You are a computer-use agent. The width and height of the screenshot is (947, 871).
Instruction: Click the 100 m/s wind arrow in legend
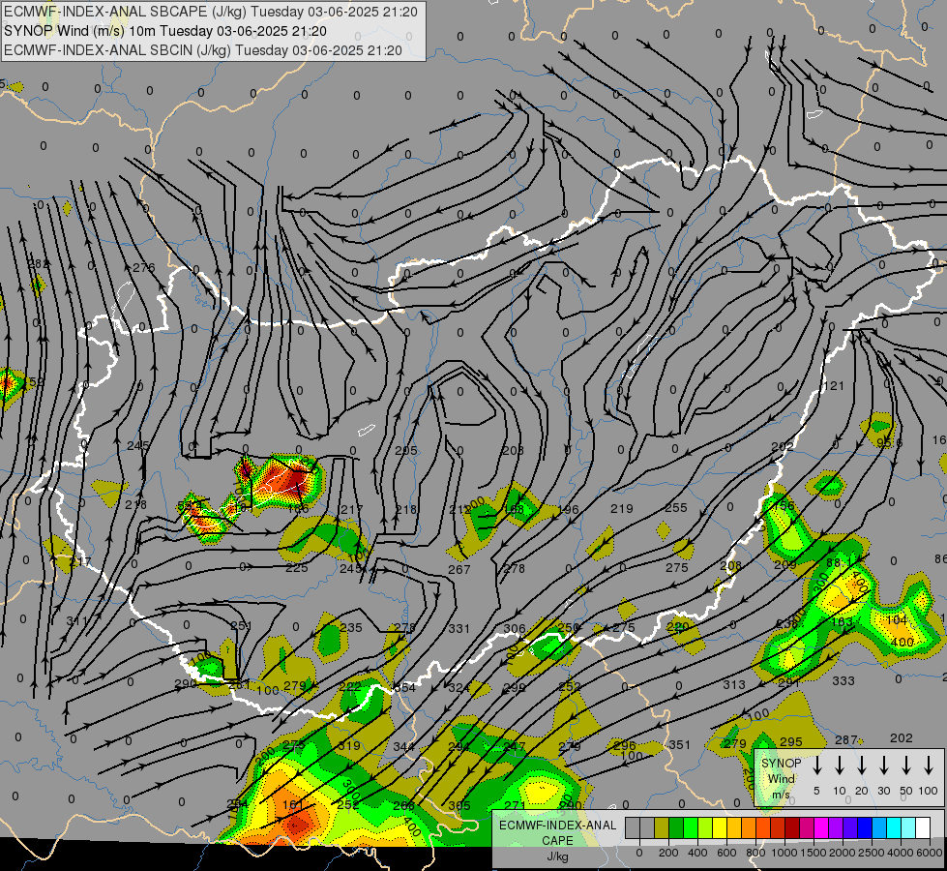929,766
